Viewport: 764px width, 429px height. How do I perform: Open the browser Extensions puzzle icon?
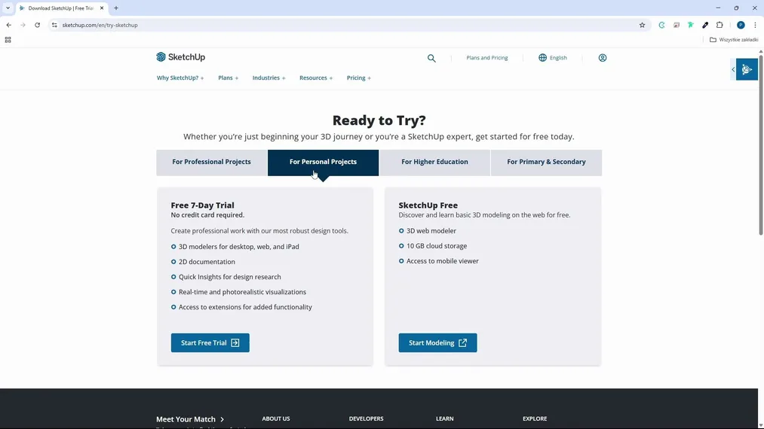(720, 25)
